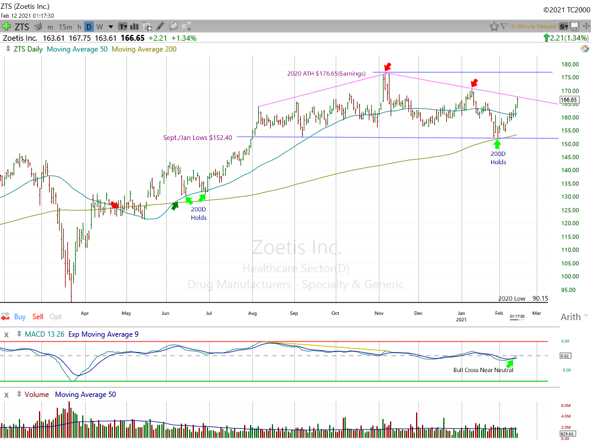This screenshot has width=591, height=443.
Task: Open the timeframe dropdown arrow
Action: click(x=111, y=27)
